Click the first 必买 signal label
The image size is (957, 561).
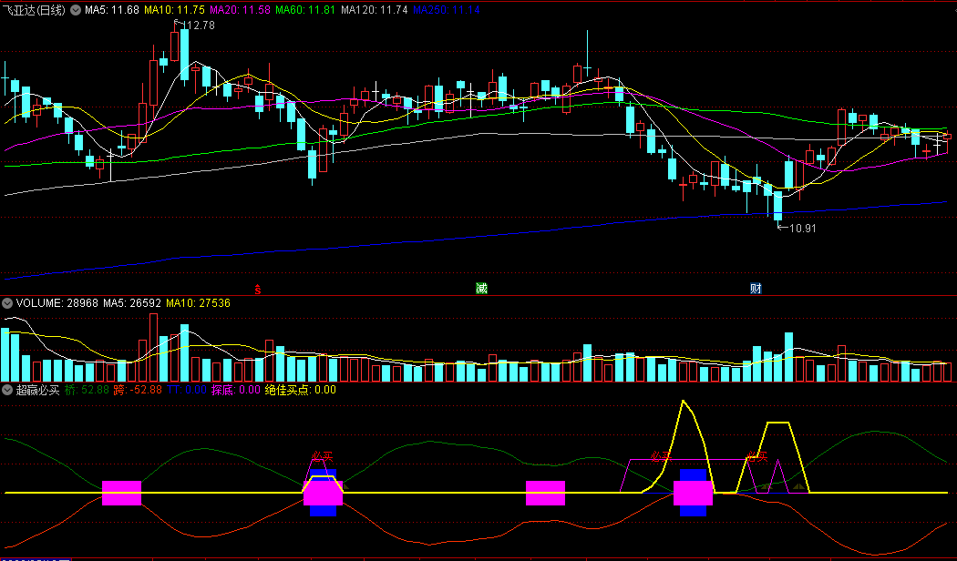tap(323, 456)
